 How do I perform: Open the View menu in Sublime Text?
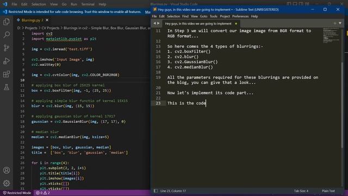[x=194, y=16]
